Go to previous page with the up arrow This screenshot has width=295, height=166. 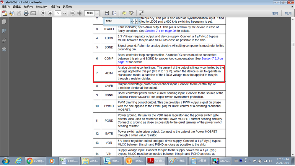click(x=43, y=13)
